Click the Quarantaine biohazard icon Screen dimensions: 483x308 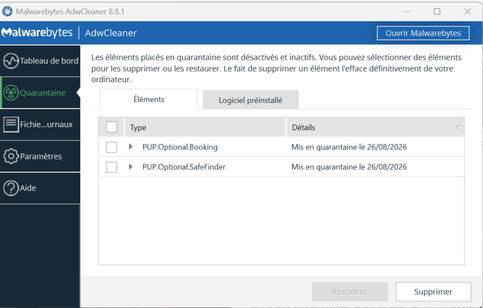(11, 93)
